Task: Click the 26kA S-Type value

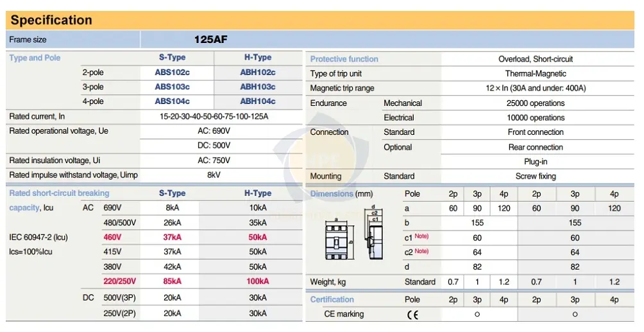Action: [172, 223]
